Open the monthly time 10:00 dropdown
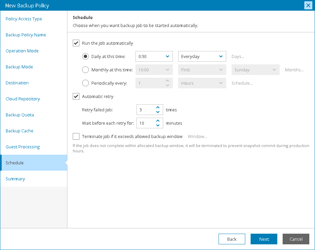 point(154,70)
